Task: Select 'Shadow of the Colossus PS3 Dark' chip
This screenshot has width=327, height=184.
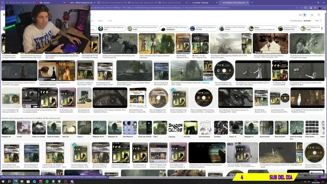Action: click(143, 28)
